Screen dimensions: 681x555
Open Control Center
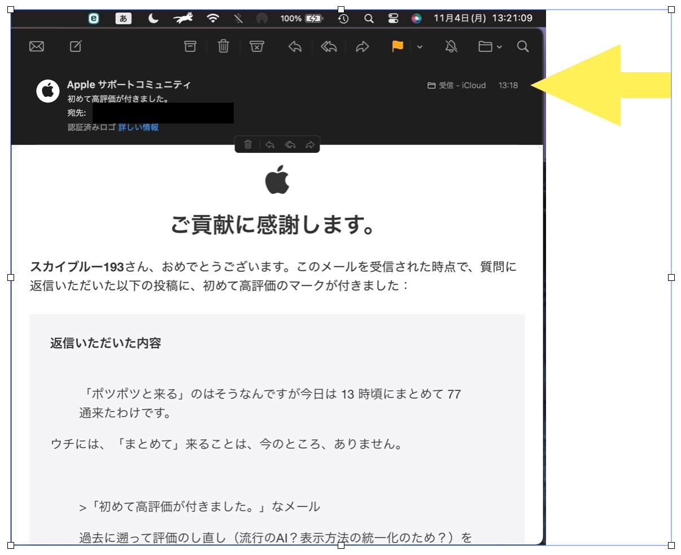pos(393,19)
